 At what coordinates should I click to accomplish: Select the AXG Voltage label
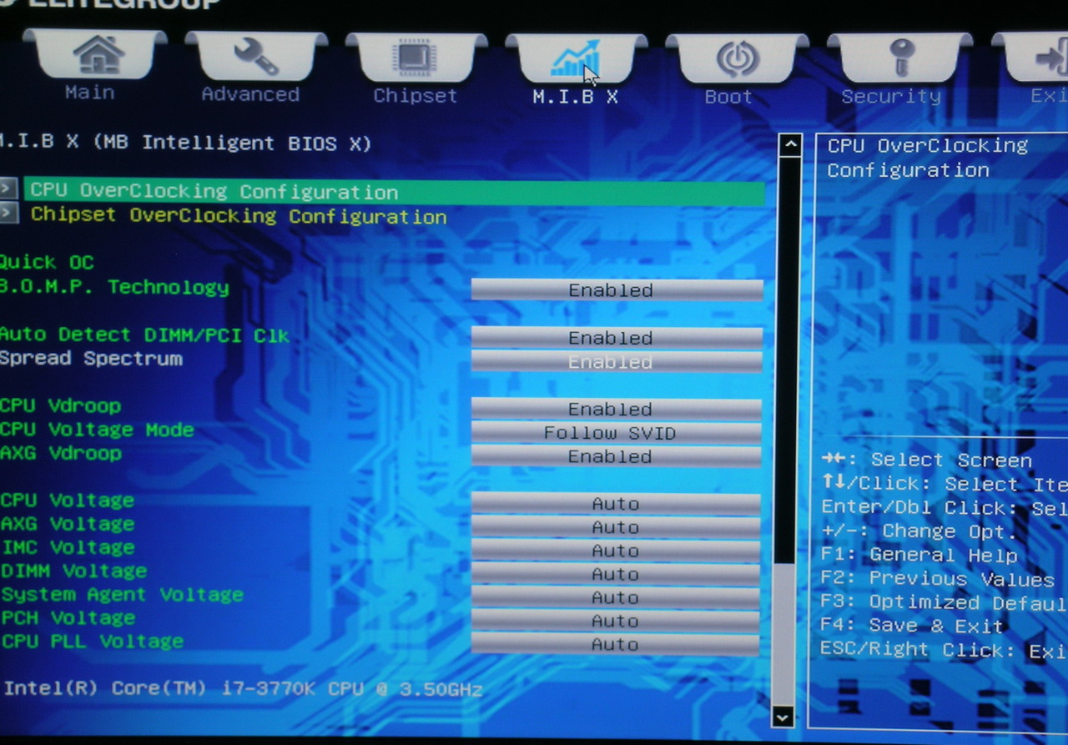point(67,524)
